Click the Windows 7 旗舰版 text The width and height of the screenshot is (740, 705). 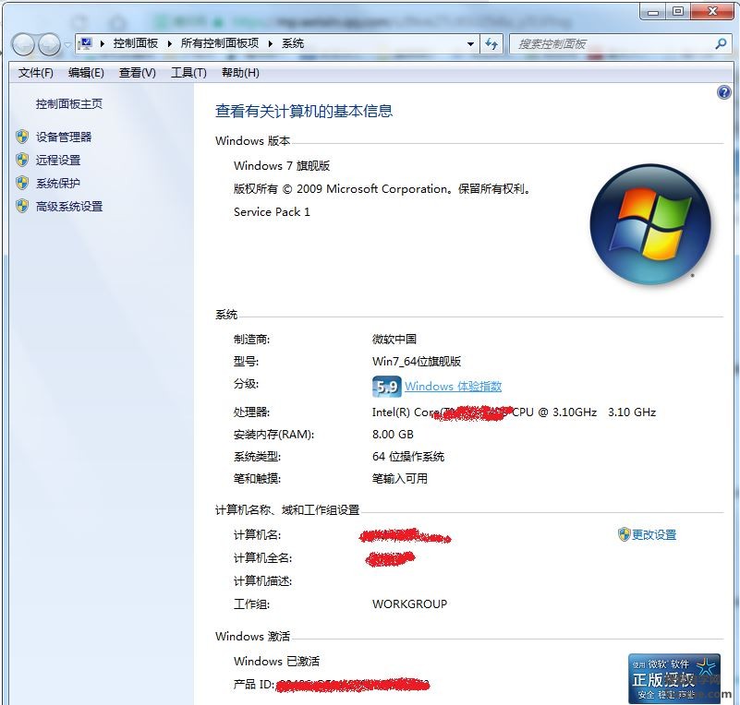[282, 166]
